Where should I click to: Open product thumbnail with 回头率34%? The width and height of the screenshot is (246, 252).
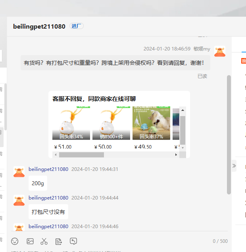tap(71, 124)
